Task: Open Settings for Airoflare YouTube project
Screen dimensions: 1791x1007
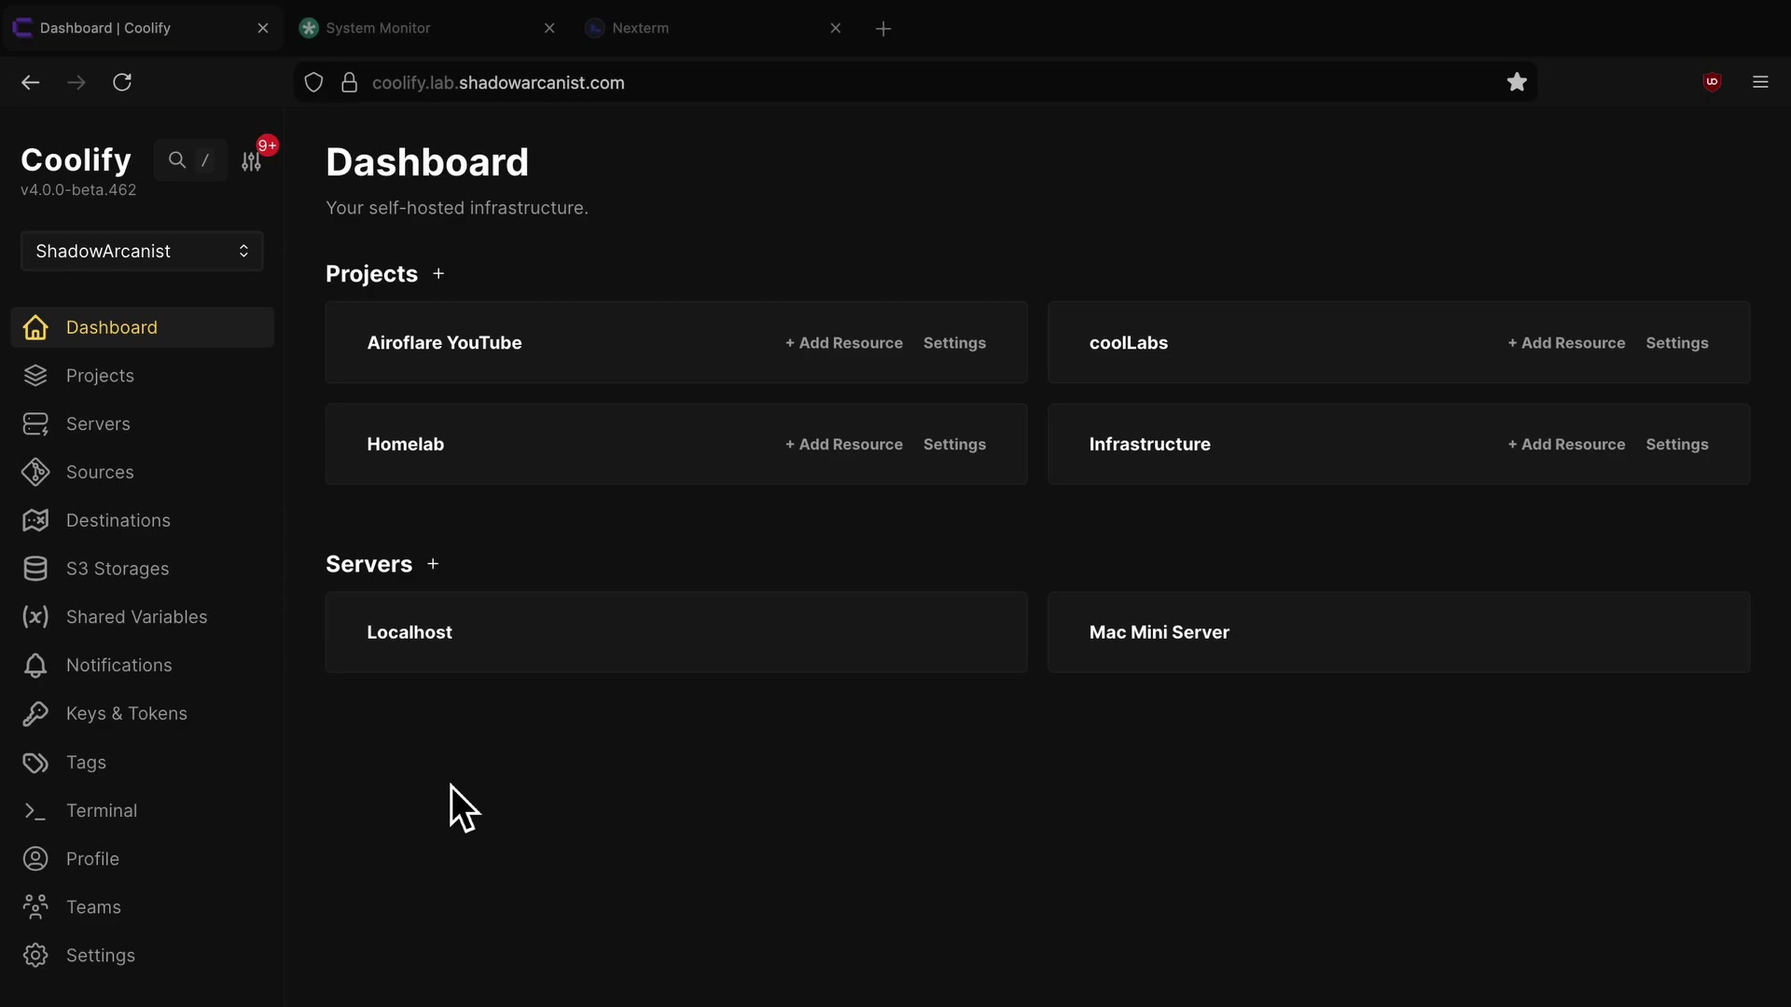Action: [954, 343]
